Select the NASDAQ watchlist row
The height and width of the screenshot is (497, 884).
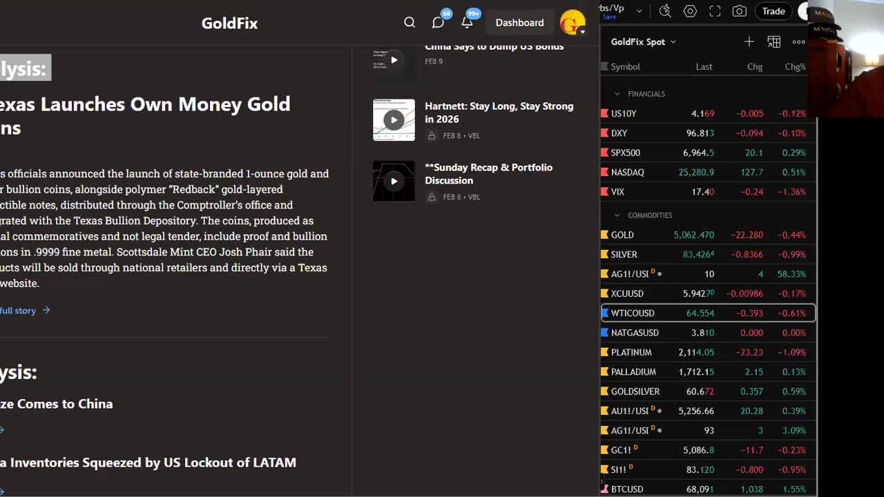[708, 172]
